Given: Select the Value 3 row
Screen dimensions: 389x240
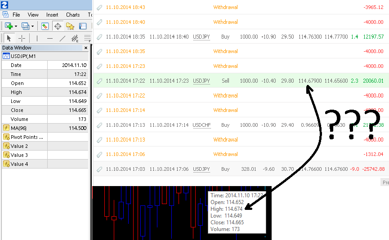Looking at the screenshot, I should pyautogui.click(x=45, y=155).
